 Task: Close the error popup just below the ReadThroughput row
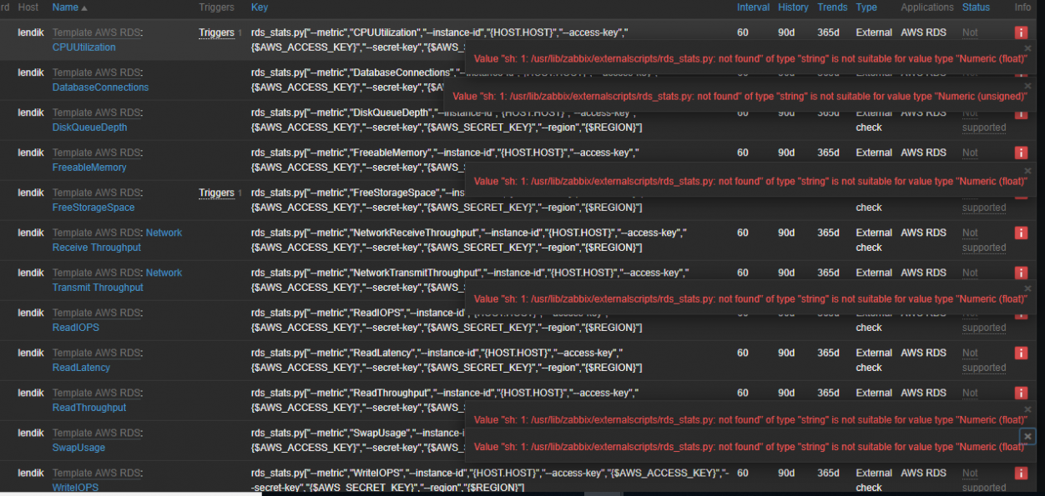point(1027,409)
